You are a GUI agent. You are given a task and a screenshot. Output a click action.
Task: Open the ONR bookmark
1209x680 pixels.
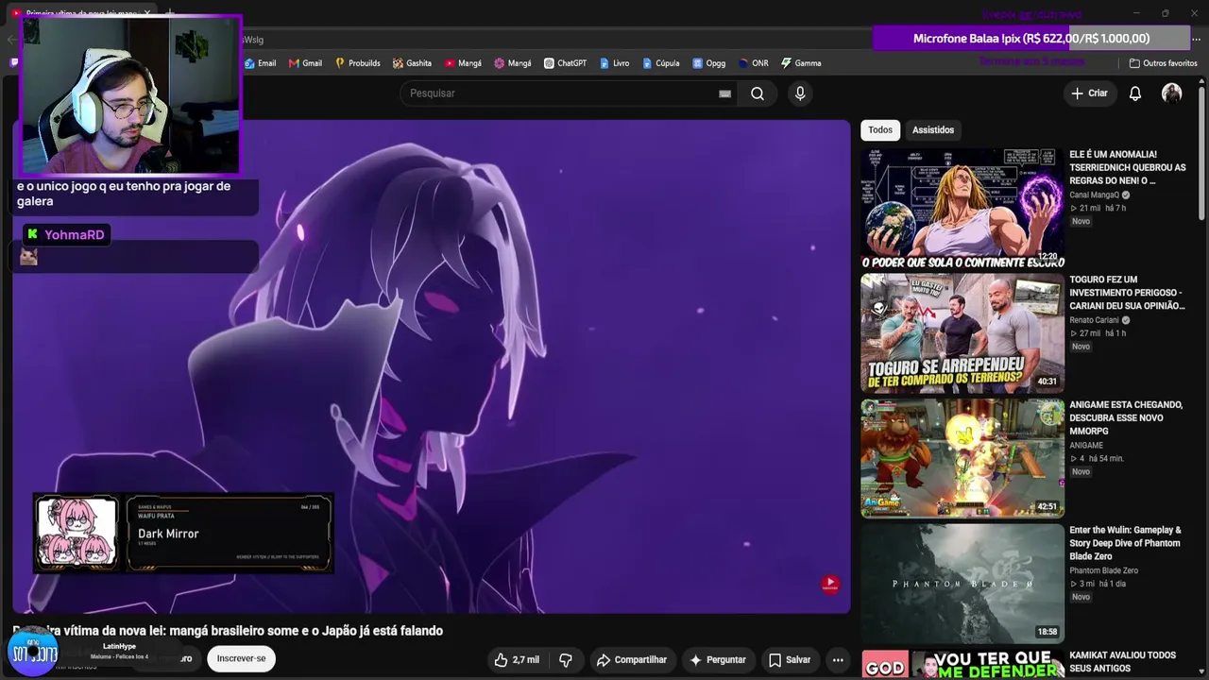pyautogui.click(x=753, y=63)
